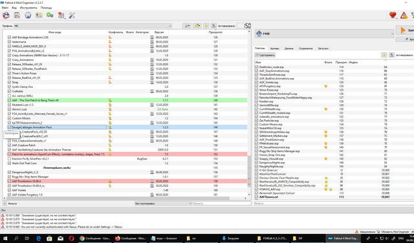This screenshot has width=414, height=243.
Task: Click the Nexus globe toolbar icon
Action: (x=28, y=16)
